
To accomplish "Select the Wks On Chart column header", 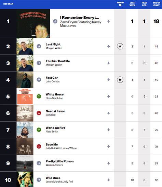I will (157, 4).
